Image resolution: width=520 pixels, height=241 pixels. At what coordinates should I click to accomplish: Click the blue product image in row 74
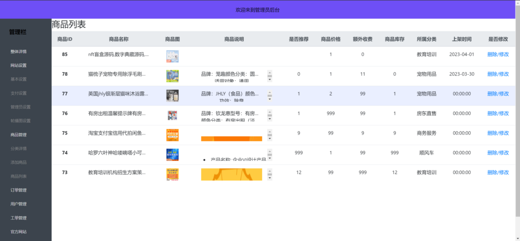[172, 155]
